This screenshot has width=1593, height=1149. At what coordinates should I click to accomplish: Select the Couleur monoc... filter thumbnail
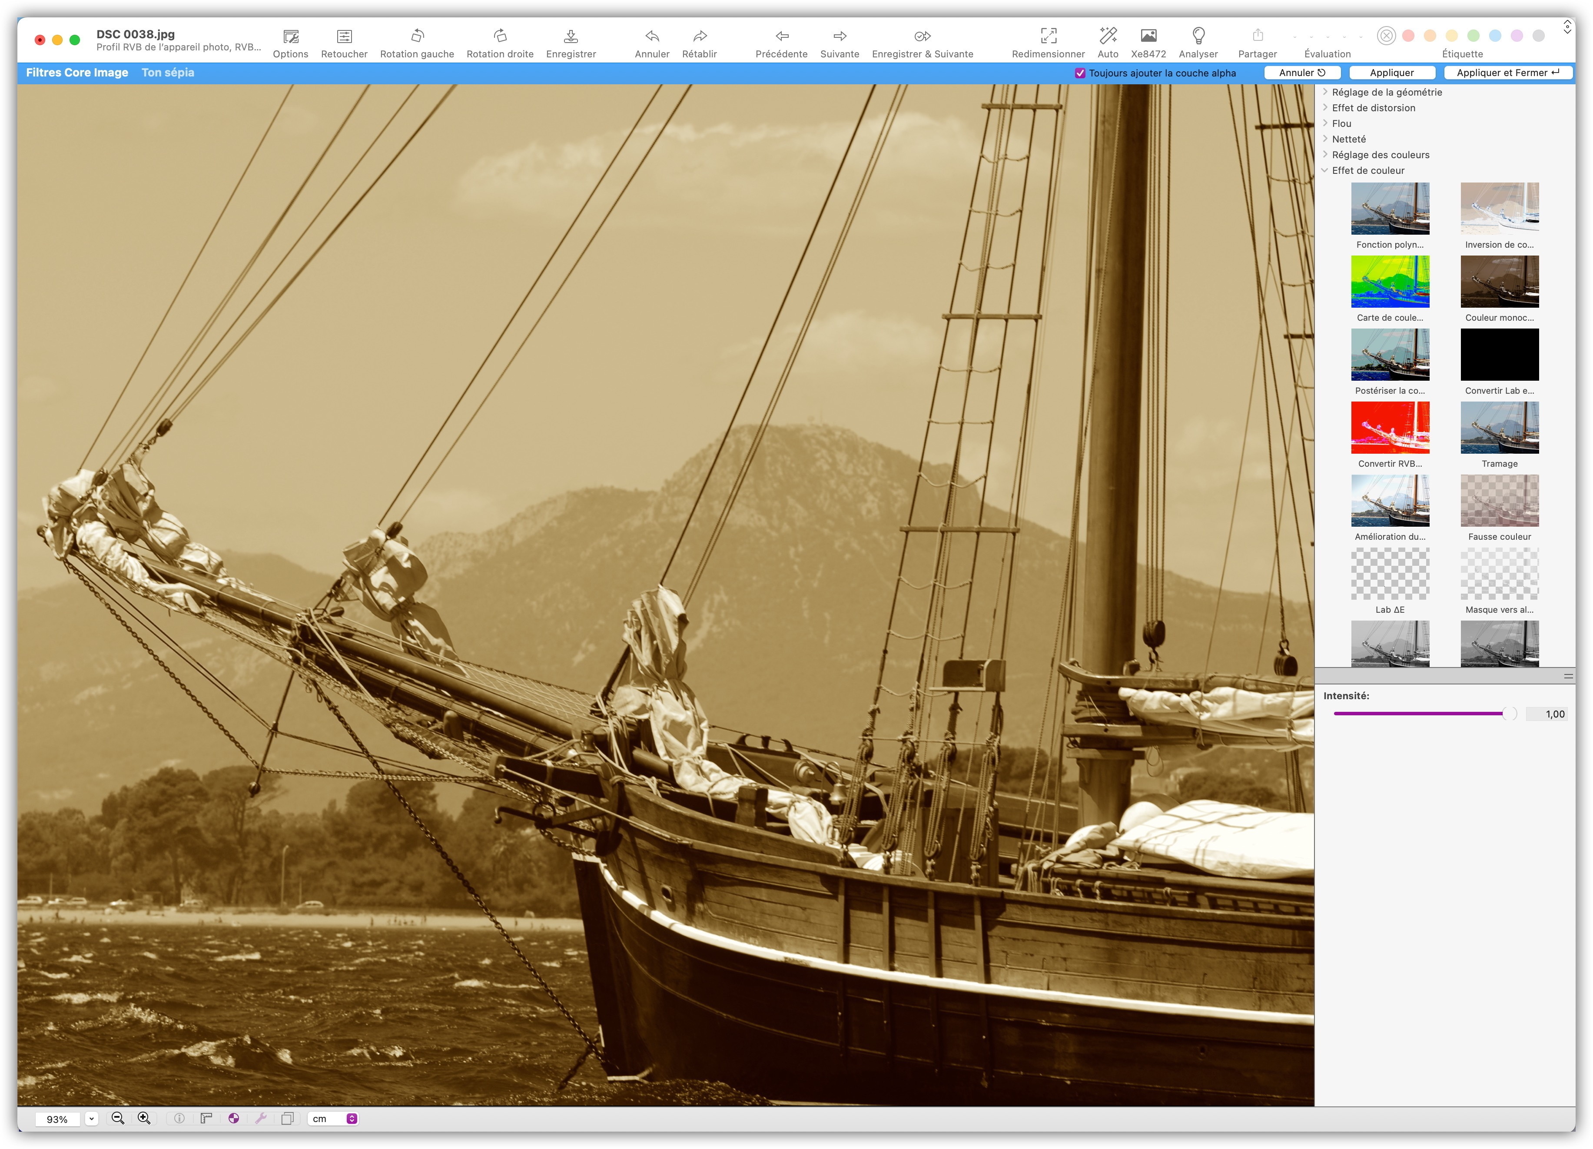coord(1500,282)
